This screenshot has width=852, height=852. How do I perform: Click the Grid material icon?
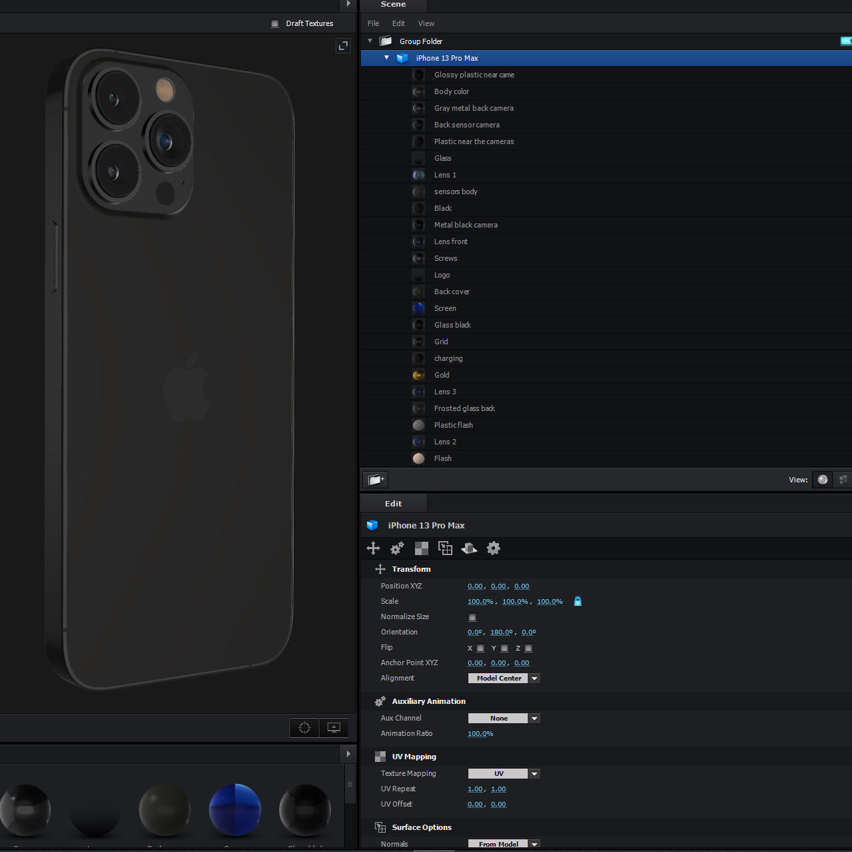(x=418, y=342)
